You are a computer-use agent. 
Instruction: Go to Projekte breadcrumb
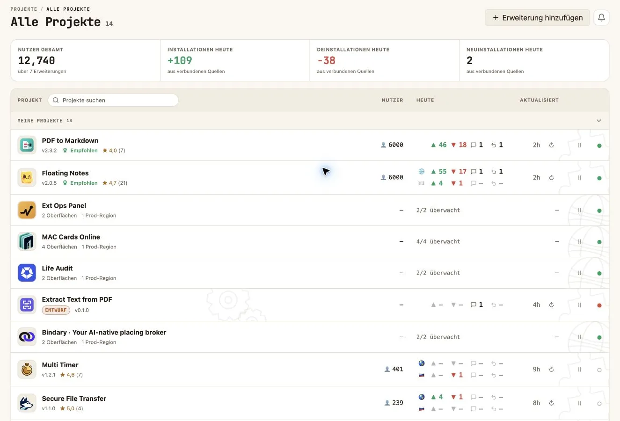24,9
